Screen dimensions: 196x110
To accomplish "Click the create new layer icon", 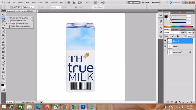I will pyautogui.click(x=187, y=102).
